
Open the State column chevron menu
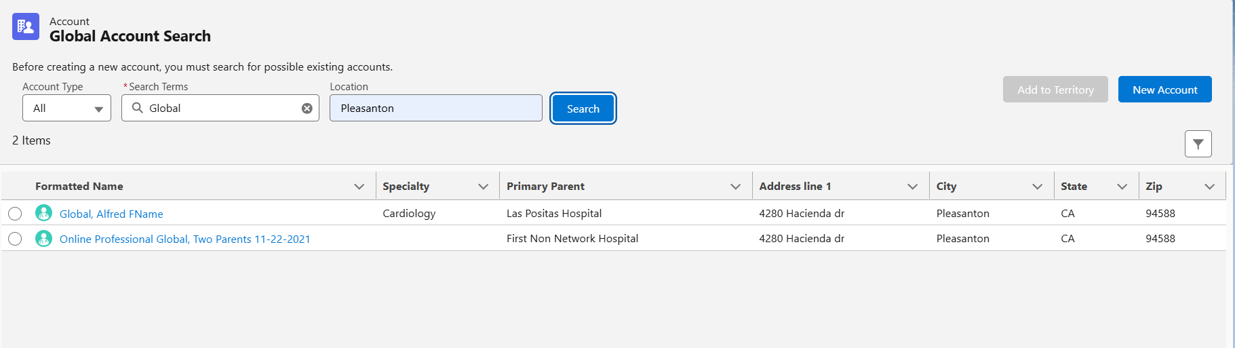coord(1122,187)
